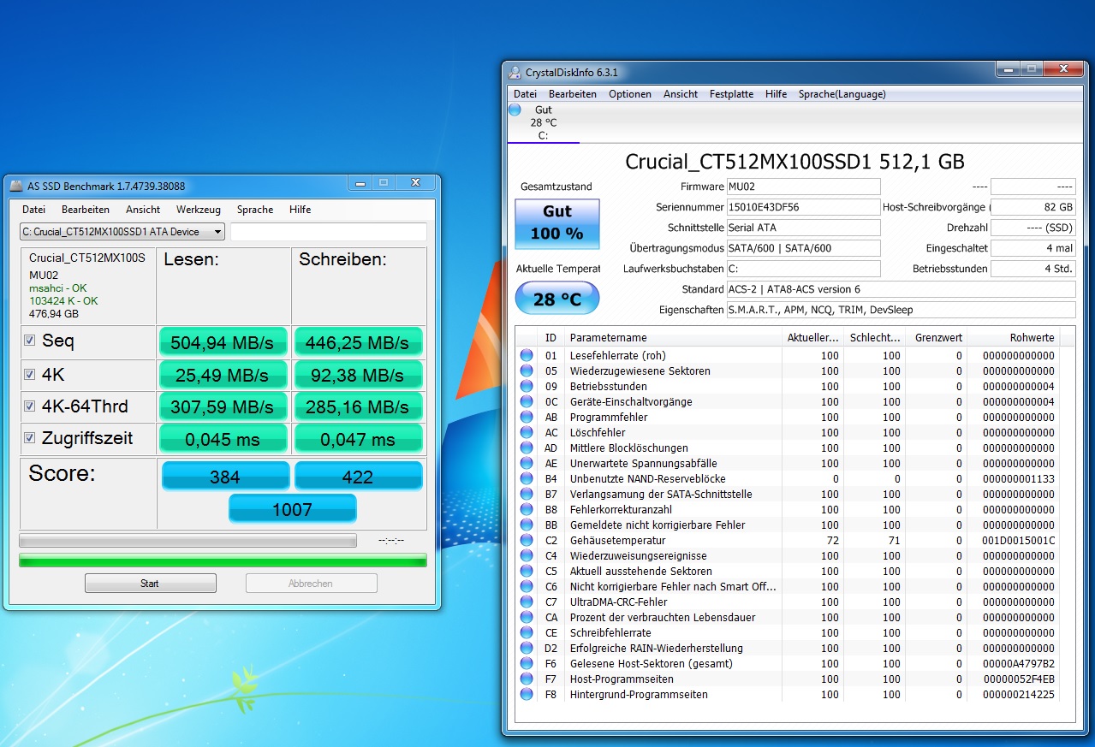
Task: Click the Abbrechen button
Action: click(311, 584)
